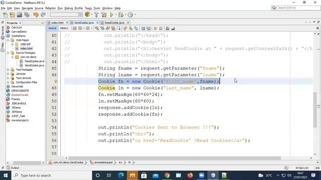Open the Debug menu
Screen dimensions: 321x180
click(x=69, y=8)
